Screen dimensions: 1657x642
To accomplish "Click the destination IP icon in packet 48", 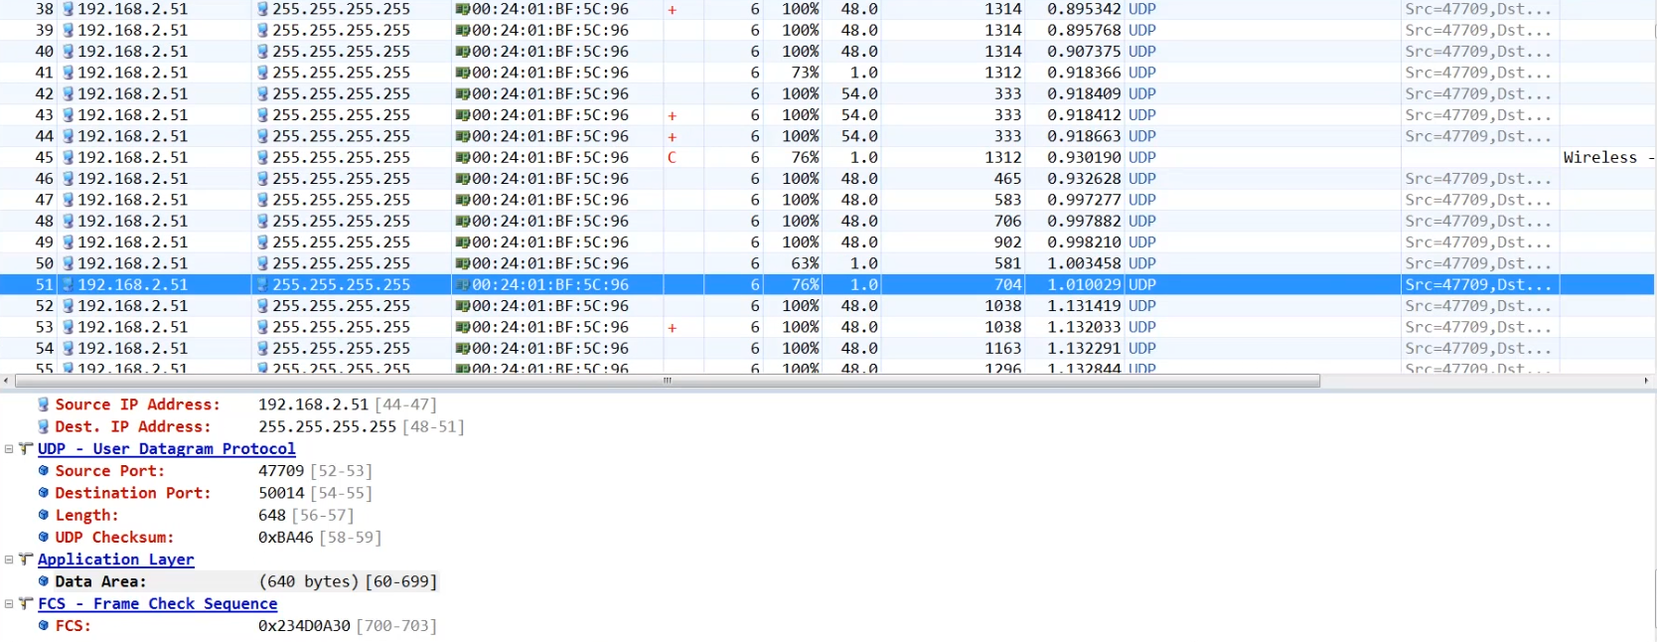I will pyautogui.click(x=263, y=222).
